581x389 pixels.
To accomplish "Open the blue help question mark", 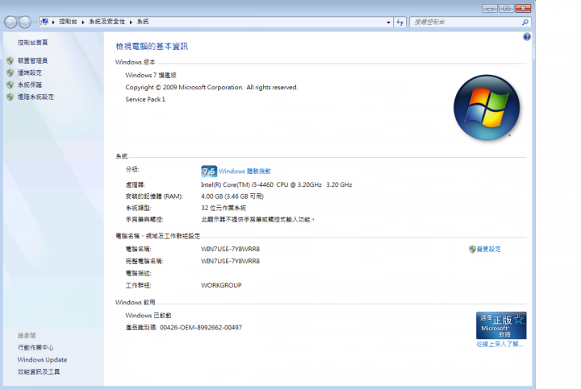I will pos(526,36).
